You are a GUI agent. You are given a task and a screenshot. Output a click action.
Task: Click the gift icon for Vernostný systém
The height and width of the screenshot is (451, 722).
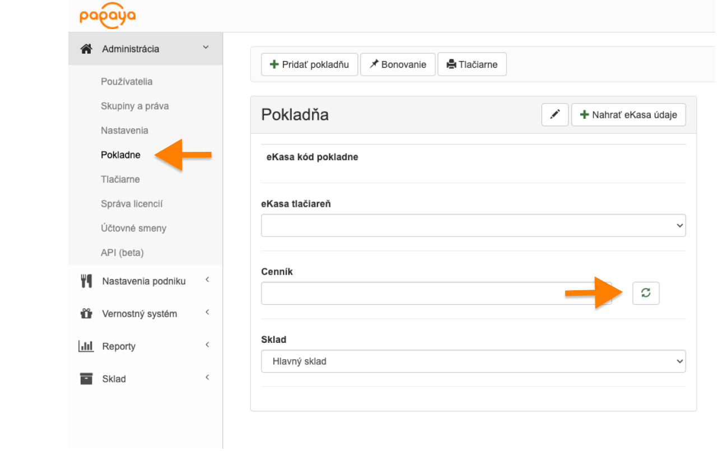pyautogui.click(x=86, y=314)
